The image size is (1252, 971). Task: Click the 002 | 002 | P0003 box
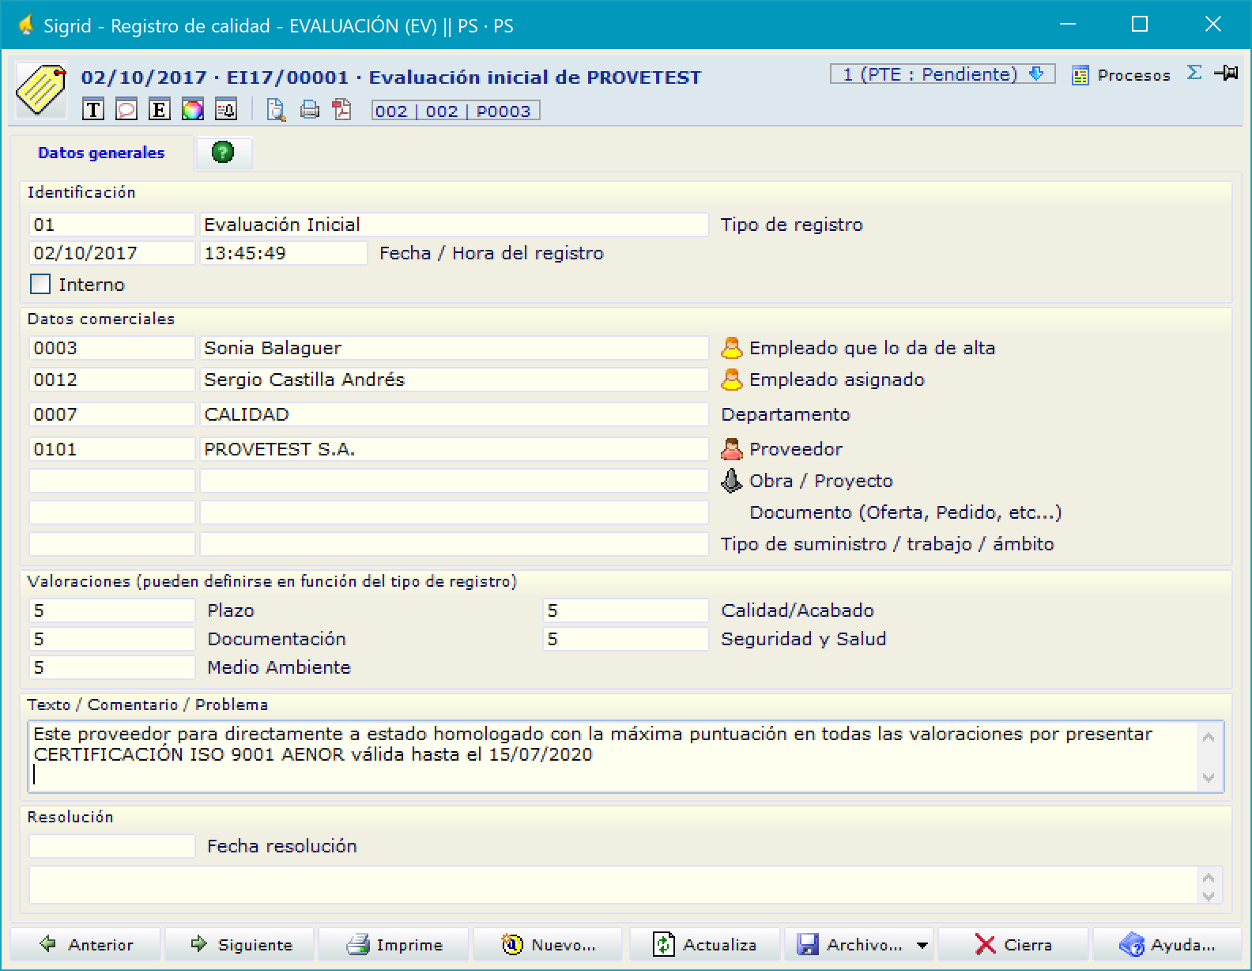[455, 111]
